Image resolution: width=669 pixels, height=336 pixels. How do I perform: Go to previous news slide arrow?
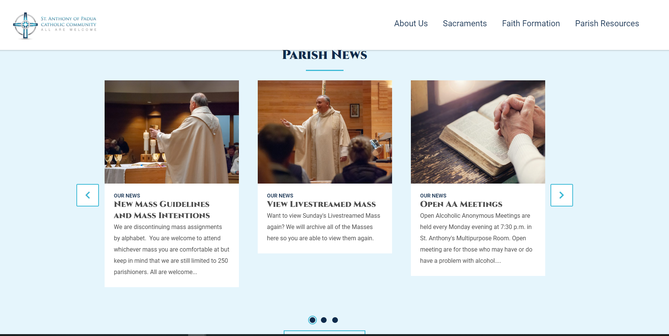[x=88, y=195]
